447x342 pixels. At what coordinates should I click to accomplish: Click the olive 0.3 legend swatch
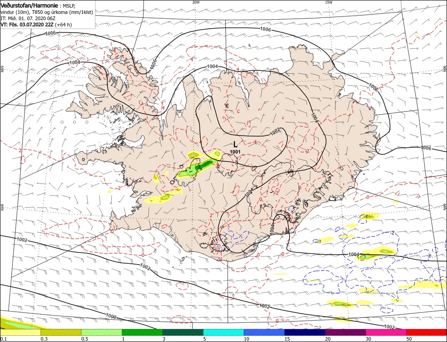pos(61,332)
